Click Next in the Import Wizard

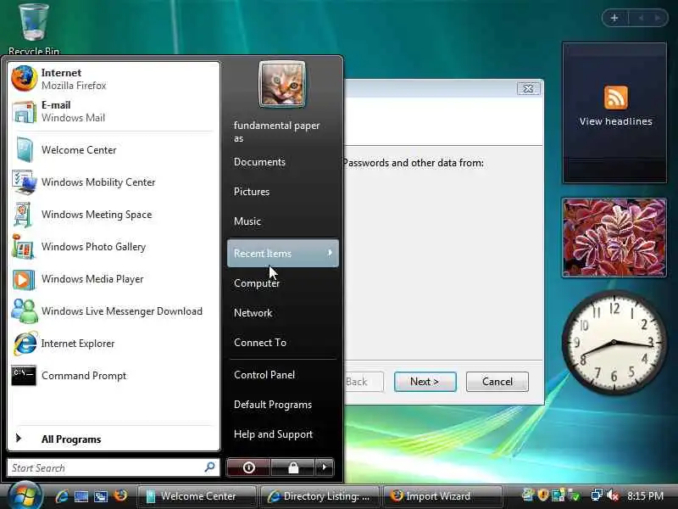point(425,382)
